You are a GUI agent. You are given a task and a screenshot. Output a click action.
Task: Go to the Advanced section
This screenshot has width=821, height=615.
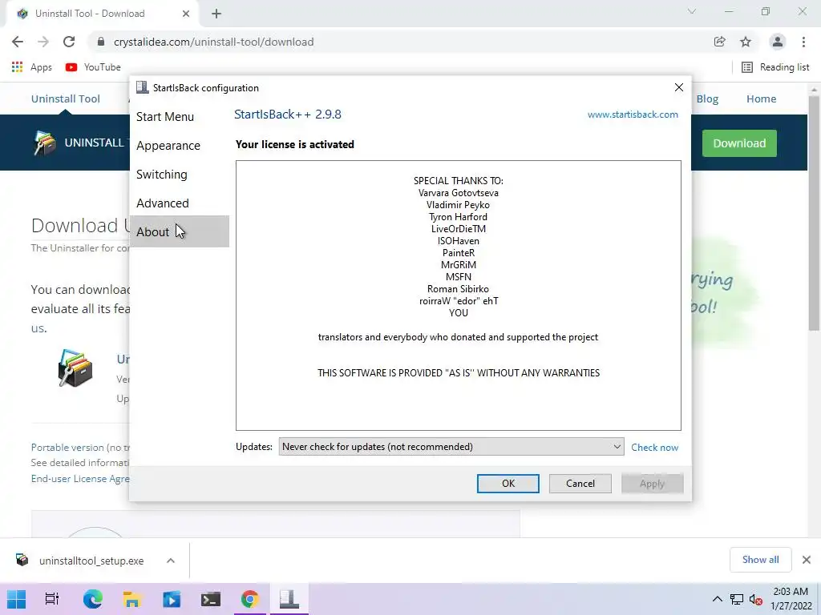(x=162, y=203)
